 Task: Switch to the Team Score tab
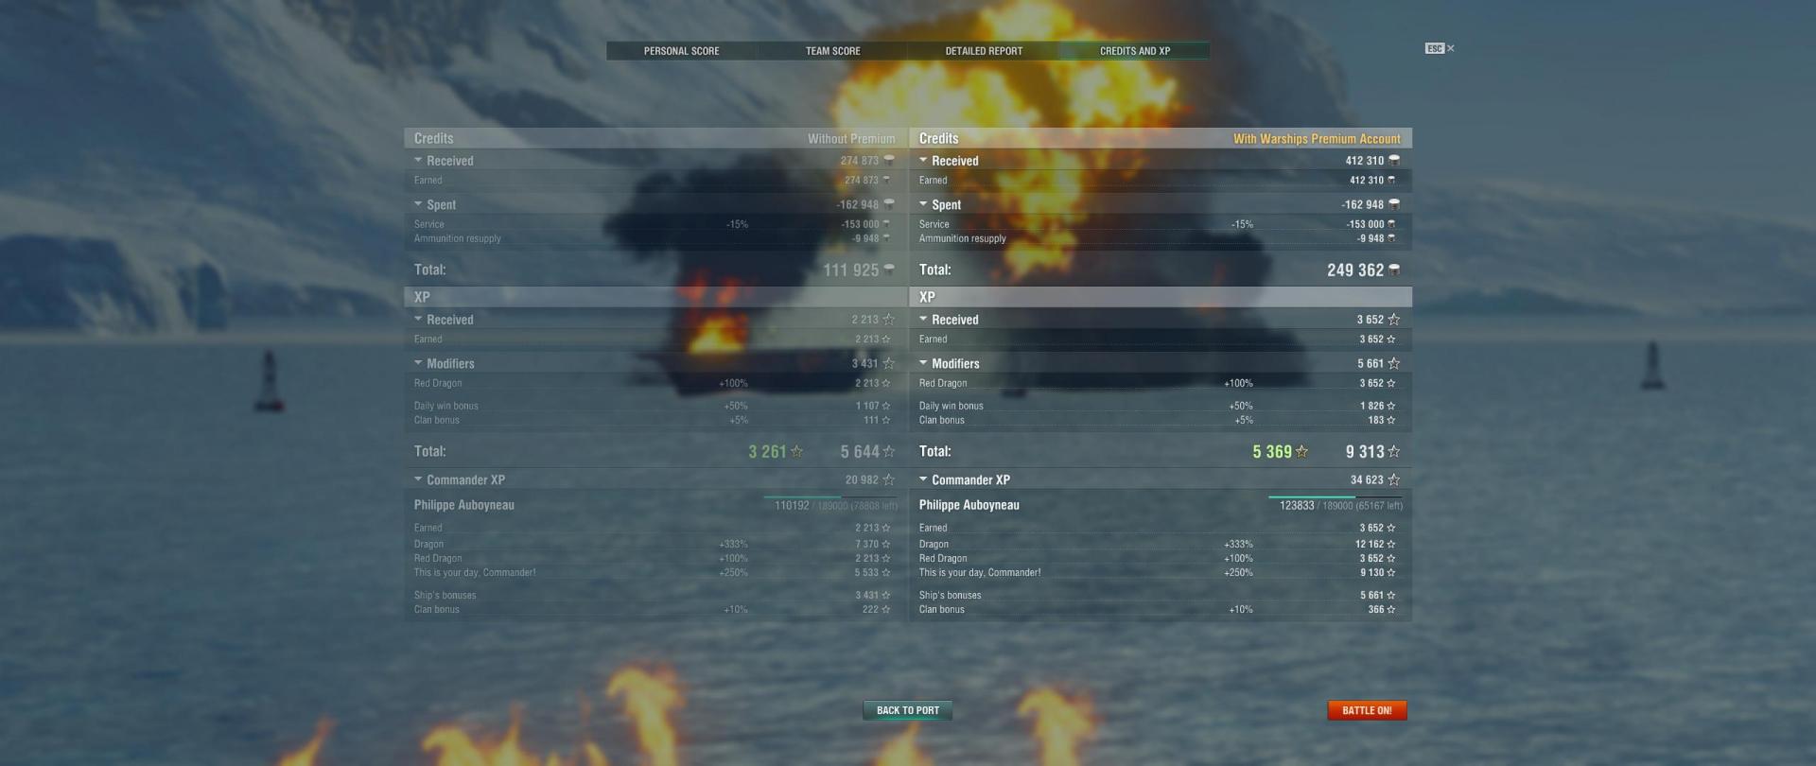832,51
